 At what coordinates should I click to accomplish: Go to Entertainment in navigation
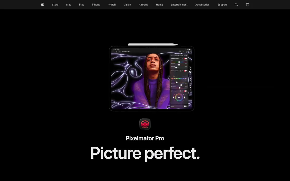[179, 5]
